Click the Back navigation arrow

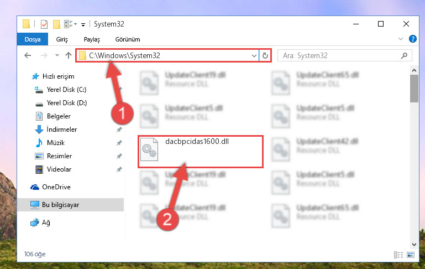pyautogui.click(x=28, y=55)
